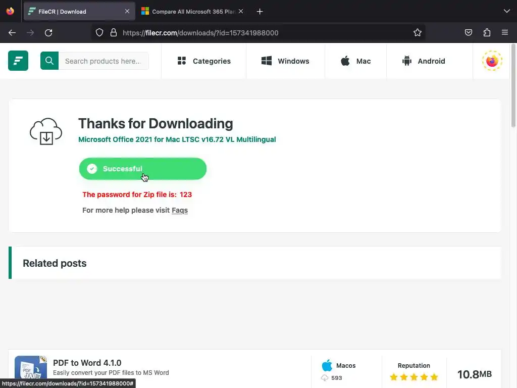Click the 10.8MB file size
517x388 pixels.
474,374
